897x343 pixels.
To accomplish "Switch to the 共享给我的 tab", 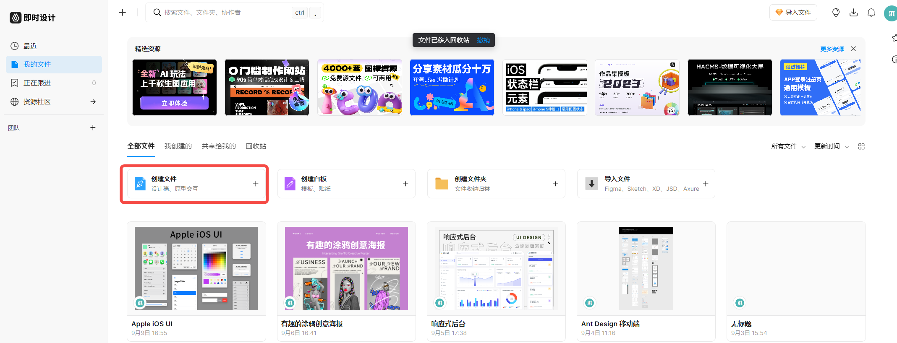I will coord(219,146).
